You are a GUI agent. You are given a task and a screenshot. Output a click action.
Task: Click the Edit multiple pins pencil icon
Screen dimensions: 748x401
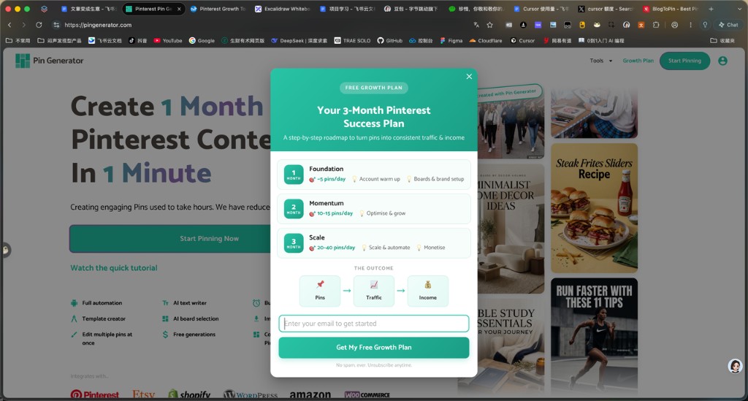[74, 335]
